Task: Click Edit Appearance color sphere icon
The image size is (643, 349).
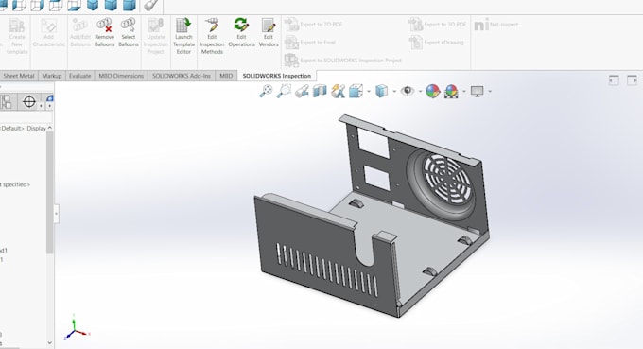Action: 433,91
